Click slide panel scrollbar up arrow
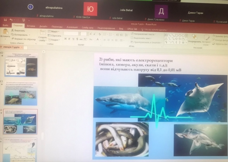228x162 pixels. 44,52
